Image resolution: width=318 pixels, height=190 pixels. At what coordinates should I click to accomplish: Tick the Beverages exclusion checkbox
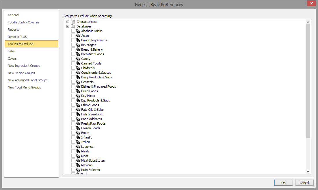pos(73,45)
